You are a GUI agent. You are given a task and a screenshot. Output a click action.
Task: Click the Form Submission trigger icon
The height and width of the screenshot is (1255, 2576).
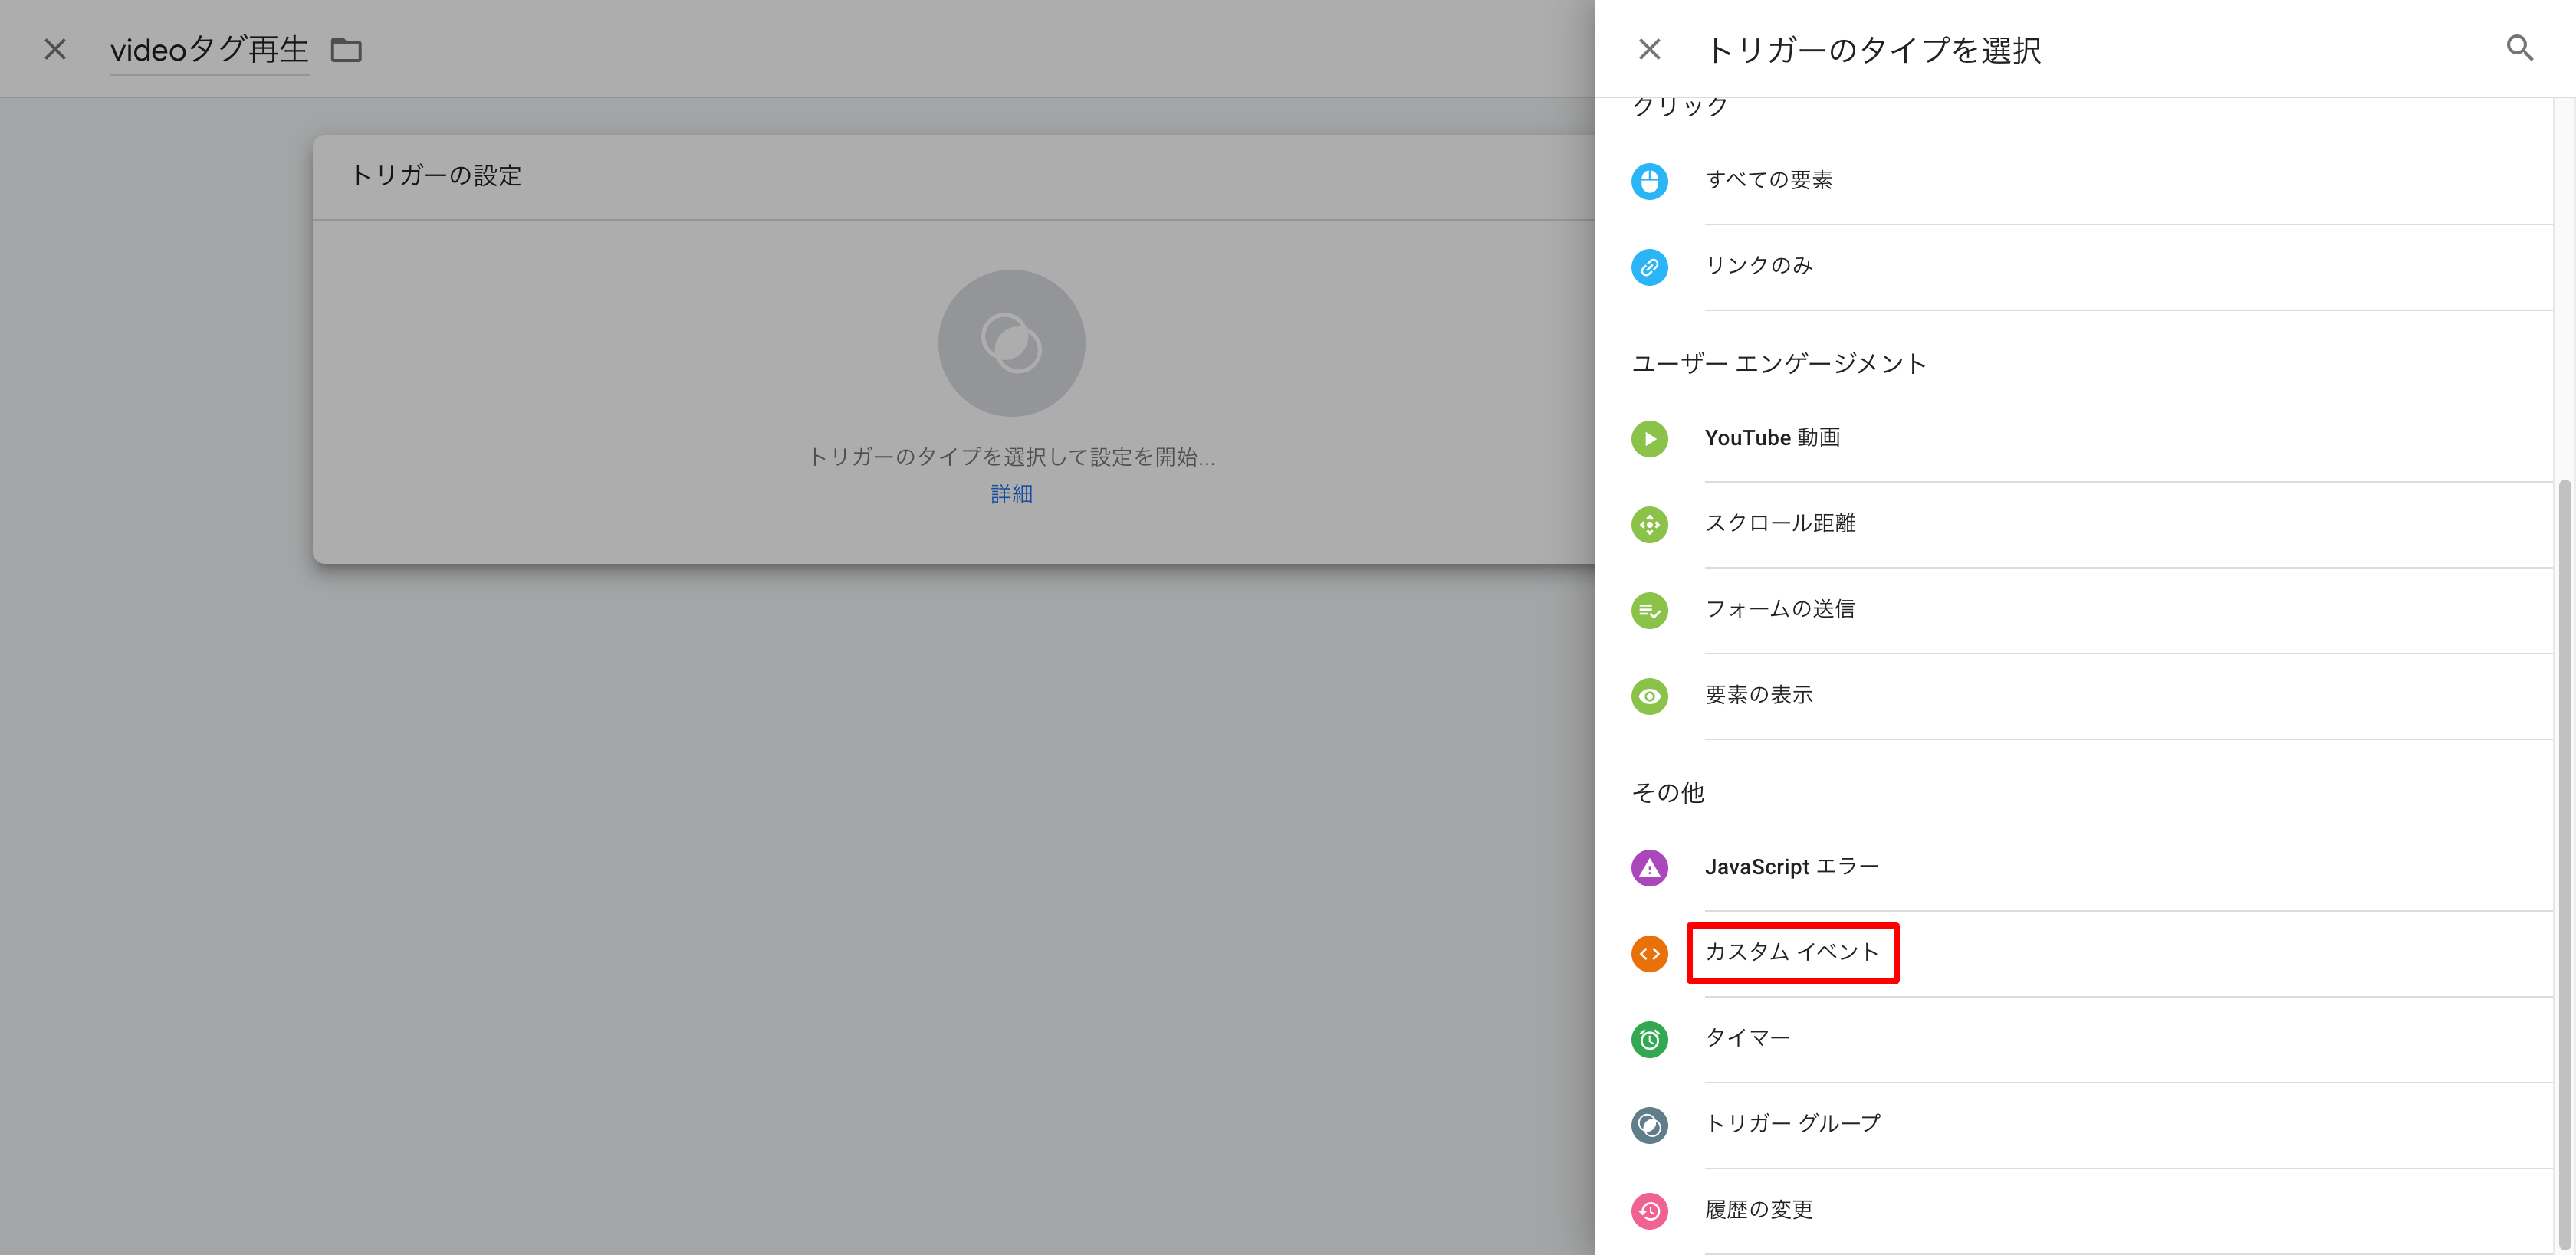pyautogui.click(x=1649, y=611)
